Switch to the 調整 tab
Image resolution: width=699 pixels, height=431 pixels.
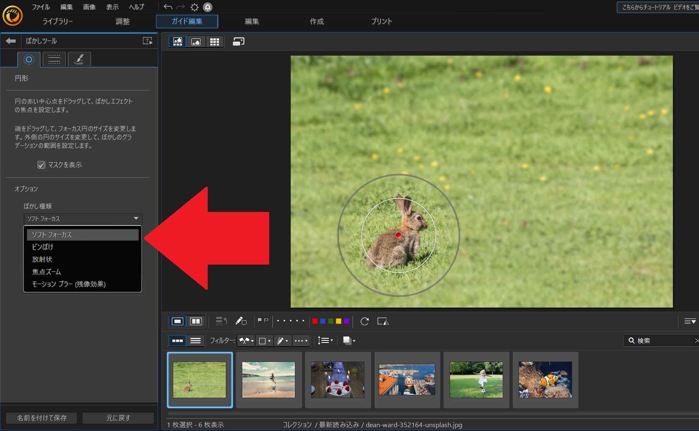(123, 21)
